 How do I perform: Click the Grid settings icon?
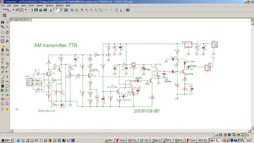tap(5, 16)
